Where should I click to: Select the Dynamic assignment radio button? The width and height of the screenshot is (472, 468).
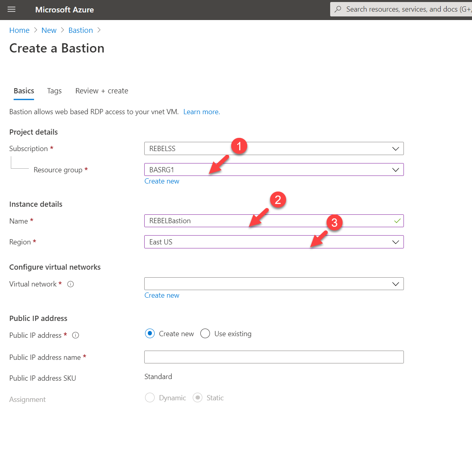pyautogui.click(x=150, y=397)
